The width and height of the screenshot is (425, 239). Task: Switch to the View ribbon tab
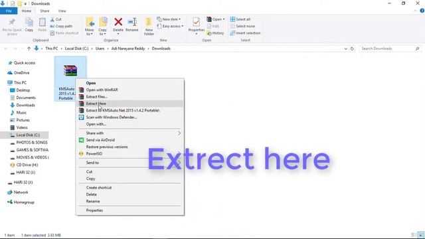click(x=62, y=11)
